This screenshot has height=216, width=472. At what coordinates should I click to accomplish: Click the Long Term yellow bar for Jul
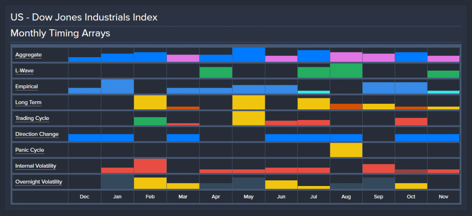coord(314,104)
